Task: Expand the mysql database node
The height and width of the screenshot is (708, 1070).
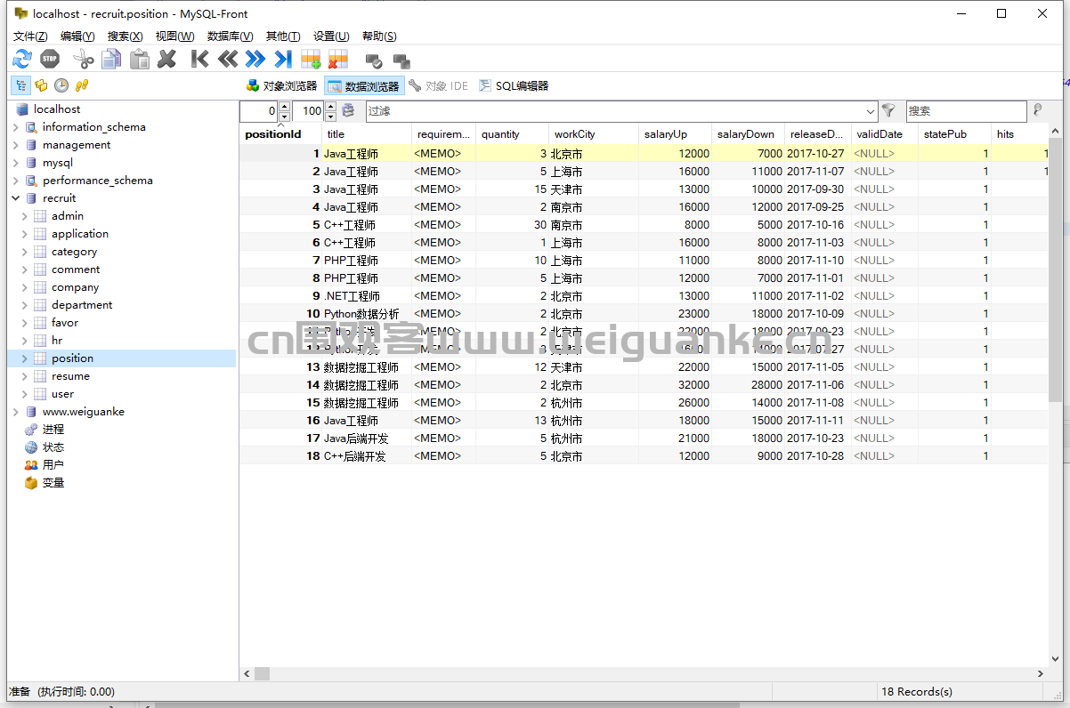Action: pyautogui.click(x=16, y=163)
